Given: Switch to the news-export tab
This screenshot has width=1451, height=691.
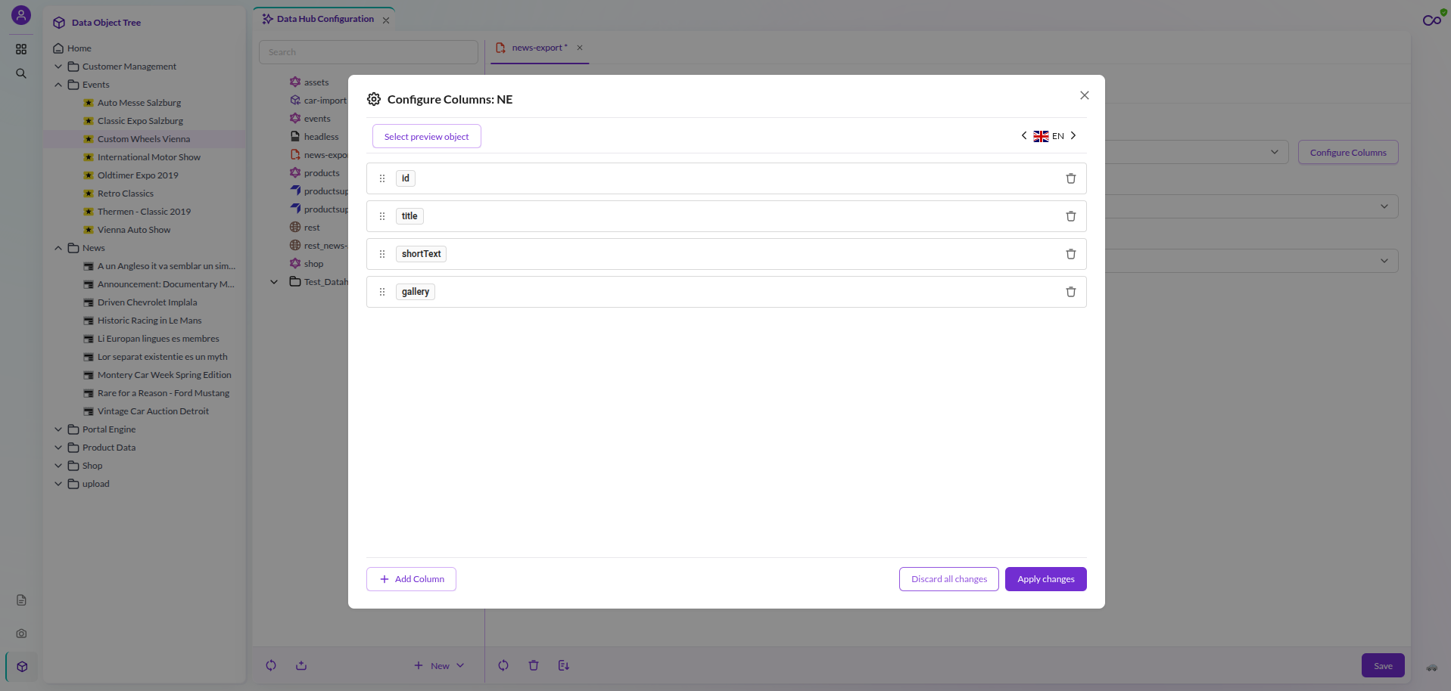Looking at the screenshot, I should coord(539,48).
